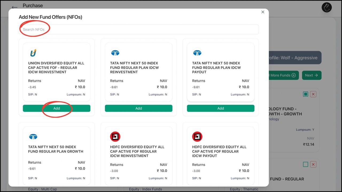Go back using the Purchase back arrow

click(x=14, y=7)
